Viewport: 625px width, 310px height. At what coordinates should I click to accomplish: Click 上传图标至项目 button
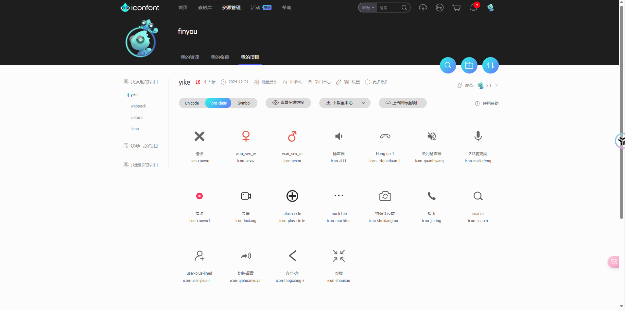click(403, 103)
